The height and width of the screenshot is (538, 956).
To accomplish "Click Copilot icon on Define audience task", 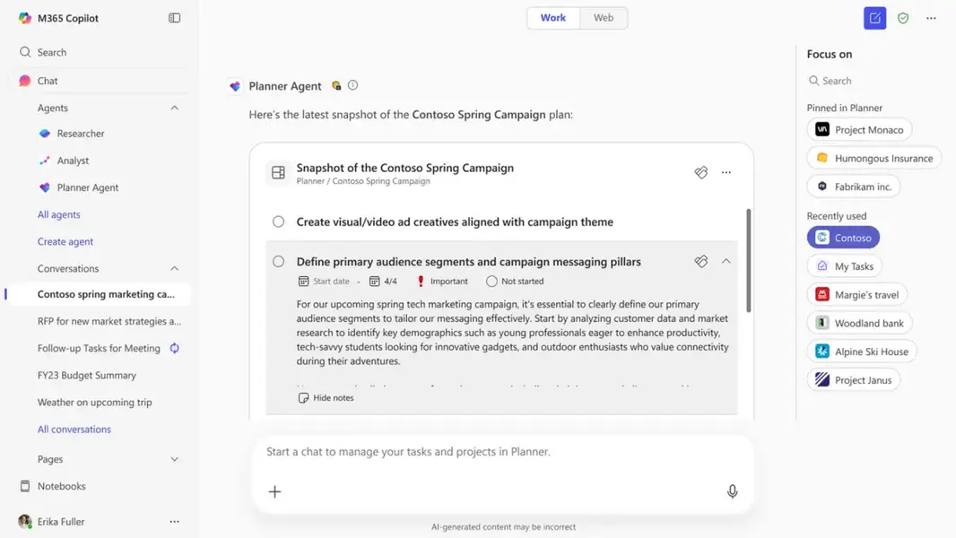I will tap(701, 262).
